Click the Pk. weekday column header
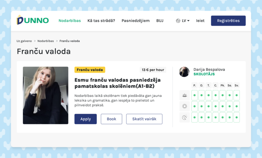 pyautogui.click(x=222, y=85)
